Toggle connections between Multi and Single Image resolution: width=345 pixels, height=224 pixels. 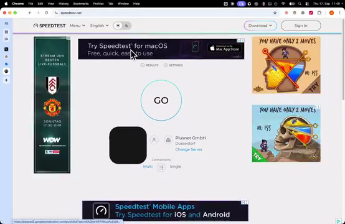tap(161, 167)
